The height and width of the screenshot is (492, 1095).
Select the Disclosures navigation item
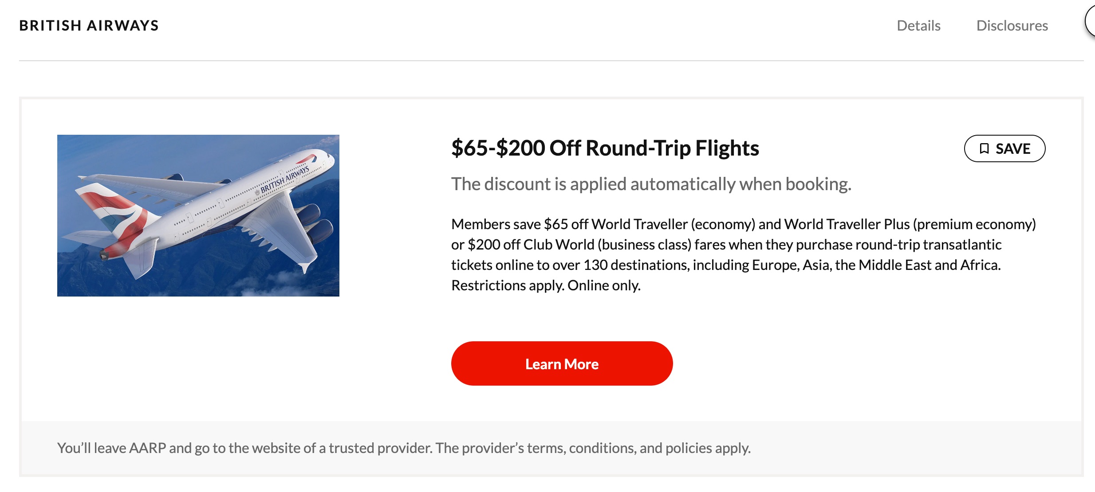point(1013,25)
